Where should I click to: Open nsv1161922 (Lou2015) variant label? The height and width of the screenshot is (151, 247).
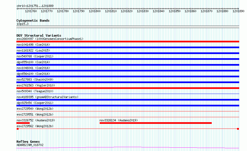33,50
